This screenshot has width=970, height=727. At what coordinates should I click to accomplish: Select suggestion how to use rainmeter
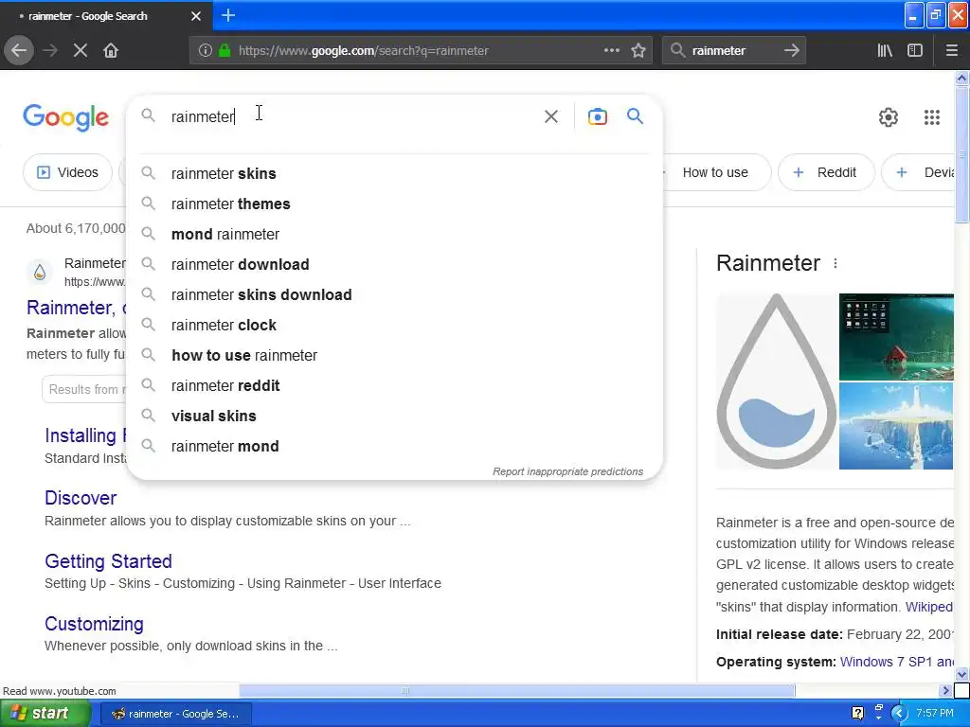(x=394, y=356)
